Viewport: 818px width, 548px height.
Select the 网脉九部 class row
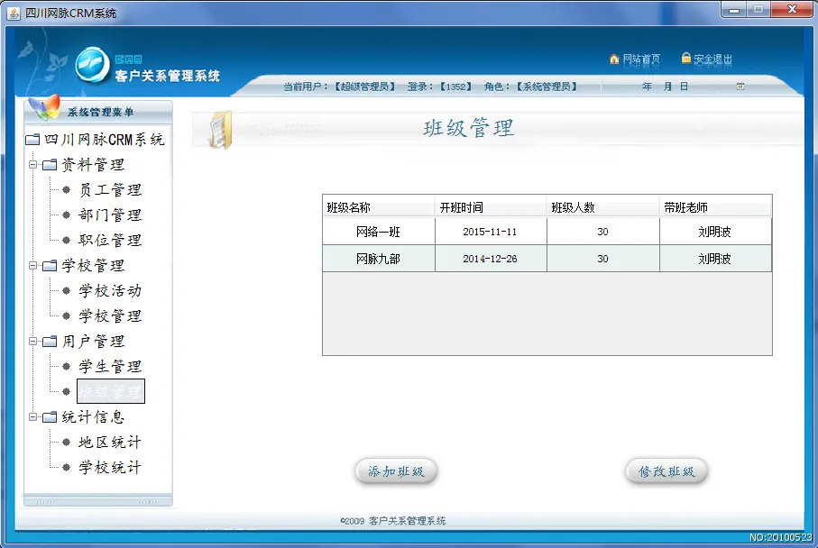tap(547, 259)
